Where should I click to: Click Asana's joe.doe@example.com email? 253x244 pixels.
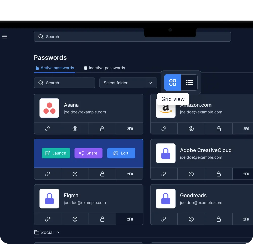(x=85, y=112)
